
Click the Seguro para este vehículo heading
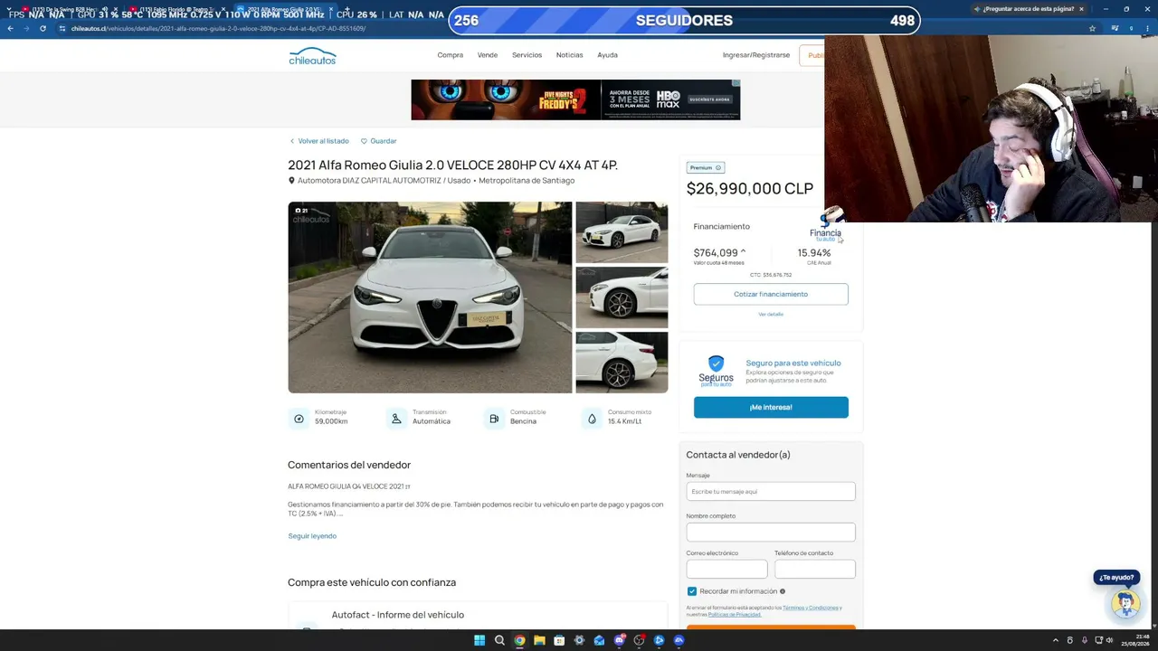(793, 363)
